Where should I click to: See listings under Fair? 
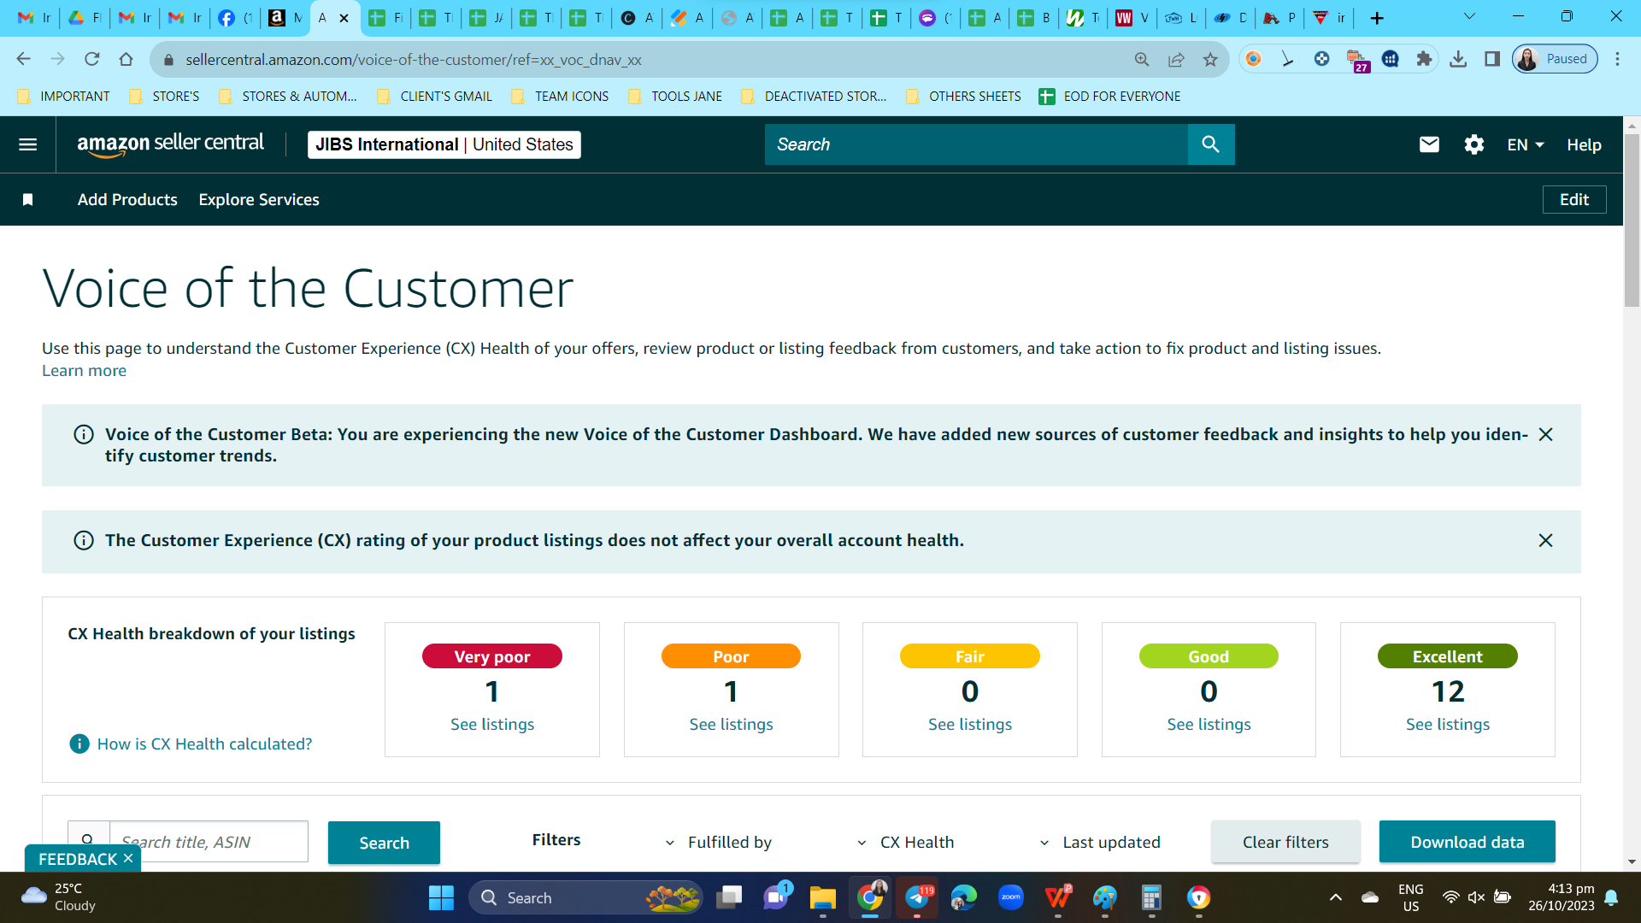point(970,725)
